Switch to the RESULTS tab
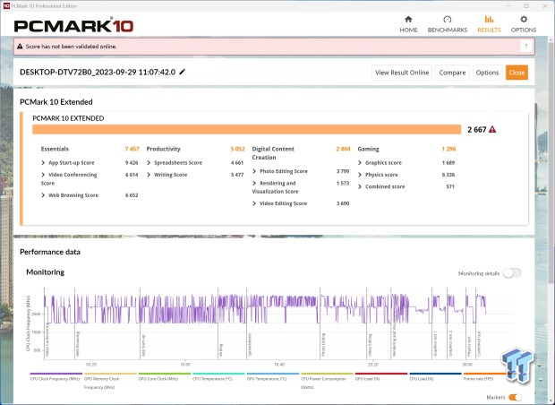 488,22
